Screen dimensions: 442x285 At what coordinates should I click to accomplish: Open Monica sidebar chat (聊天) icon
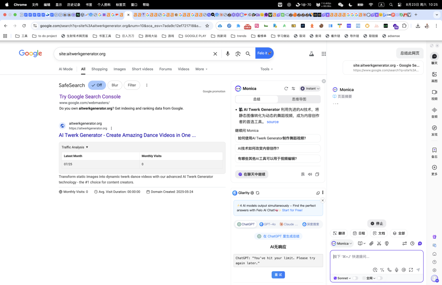(434, 56)
